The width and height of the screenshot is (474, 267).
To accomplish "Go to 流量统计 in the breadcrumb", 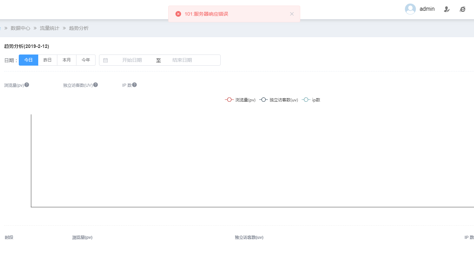I will point(50,28).
